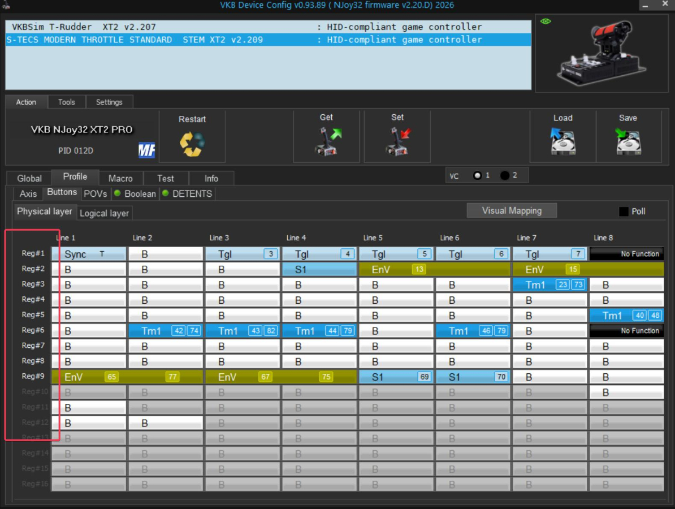
Task: Click No Function cell in Reg#6
Action: click(627, 331)
